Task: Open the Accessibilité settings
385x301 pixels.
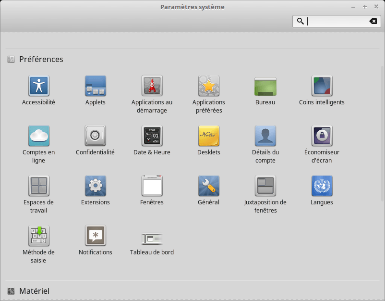Action: (38, 86)
